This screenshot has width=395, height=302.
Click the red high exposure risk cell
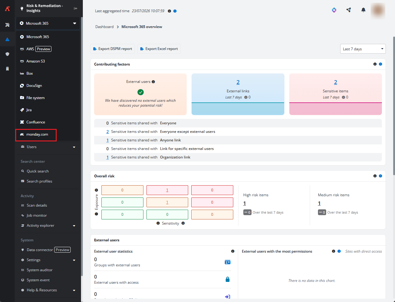[212, 190]
